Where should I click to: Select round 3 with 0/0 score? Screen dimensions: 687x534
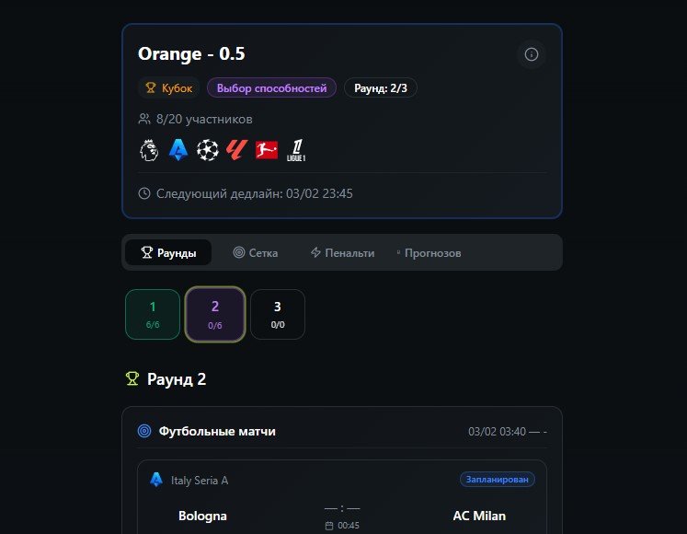(x=278, y=314)
